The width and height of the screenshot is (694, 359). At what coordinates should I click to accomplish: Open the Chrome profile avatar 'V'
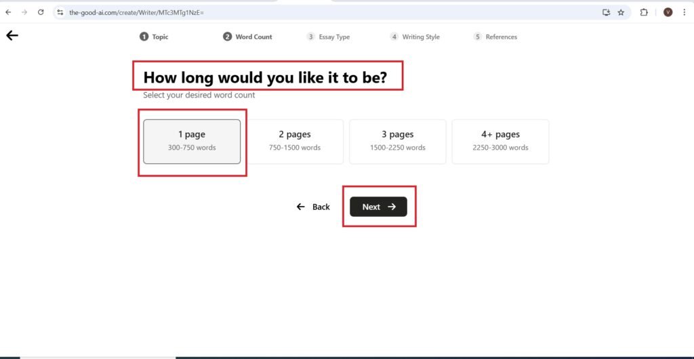coord(668,12)
